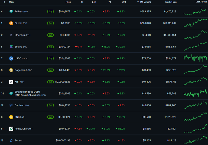Click Buy button for Tether
This screenshot has width=208, height=145.
50,11
